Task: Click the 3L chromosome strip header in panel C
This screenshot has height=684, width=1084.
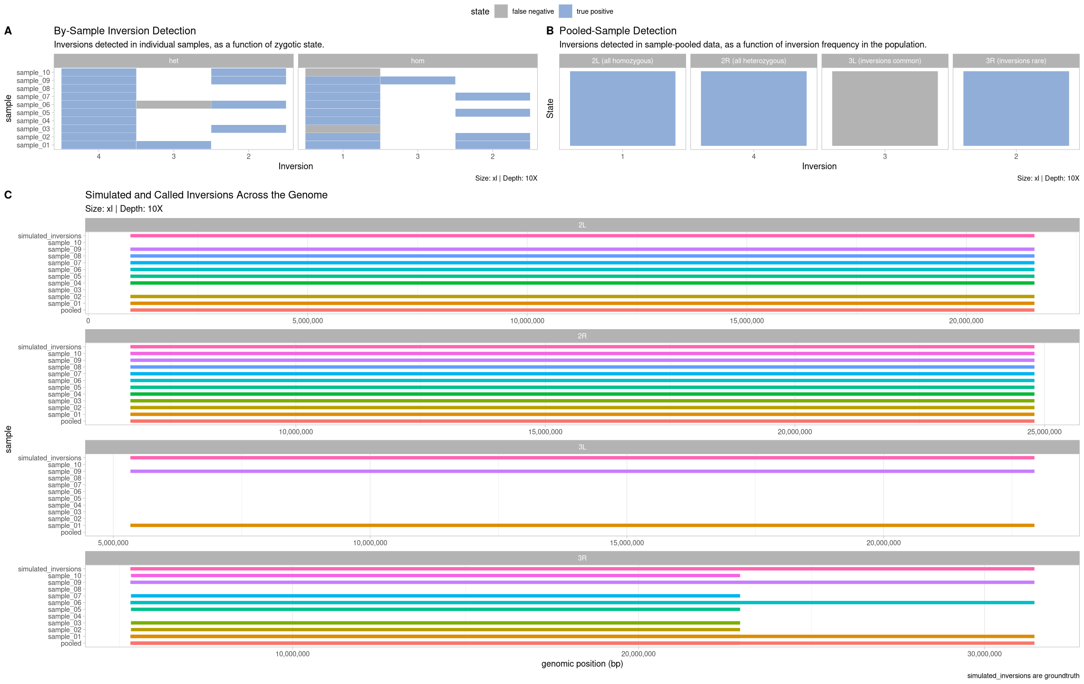Action: (x=582, y=447)
